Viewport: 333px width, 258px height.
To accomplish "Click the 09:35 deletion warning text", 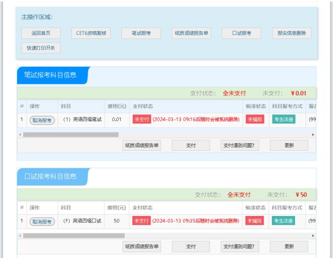I will point(196,221).
